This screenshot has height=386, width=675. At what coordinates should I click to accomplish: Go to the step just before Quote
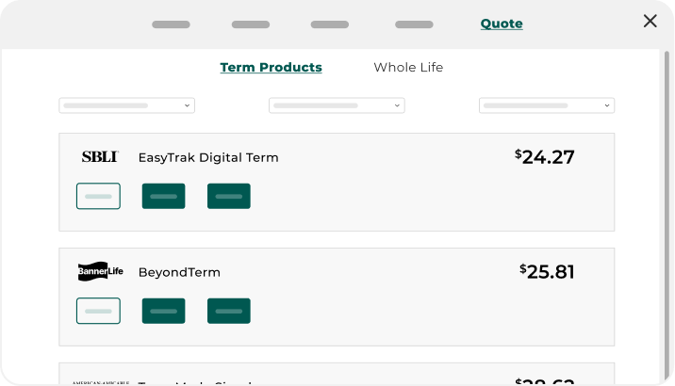[414, 24]
